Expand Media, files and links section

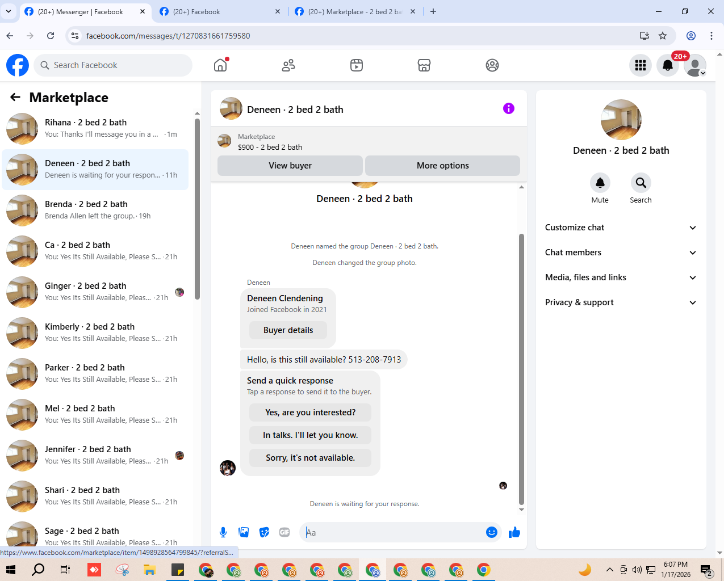click(x=621, y=277)
